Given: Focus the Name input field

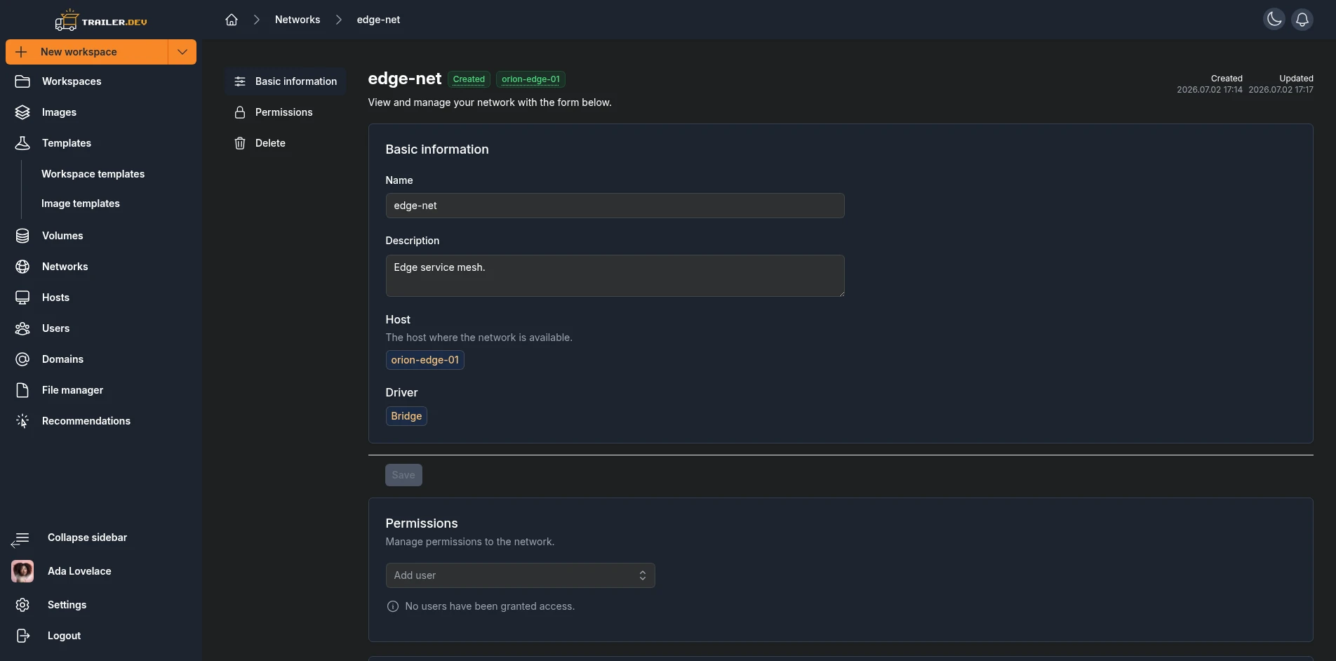Looking at the screenshot, I should click(615, 206).
